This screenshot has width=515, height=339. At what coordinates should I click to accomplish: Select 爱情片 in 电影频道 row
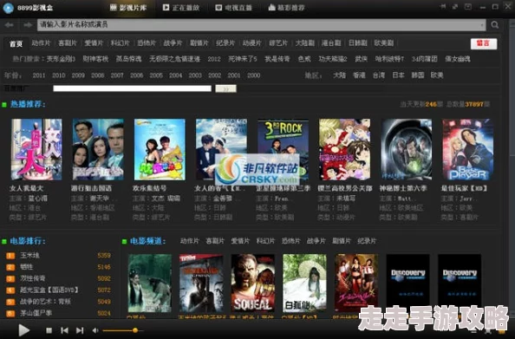240,241
